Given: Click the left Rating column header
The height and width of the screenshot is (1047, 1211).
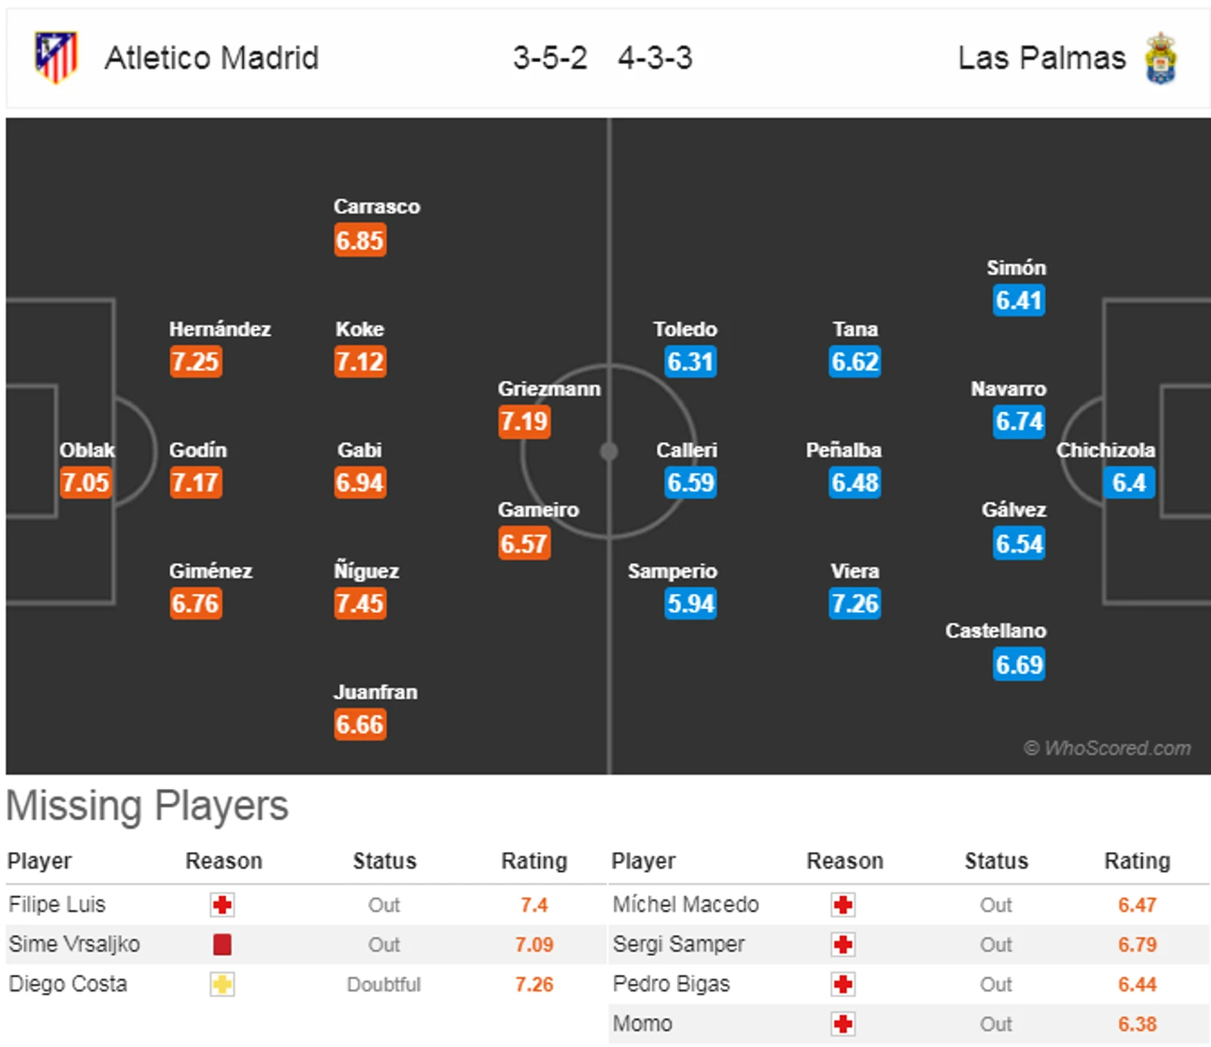Looking at the screenshot, I should click(x=534, y=861).
